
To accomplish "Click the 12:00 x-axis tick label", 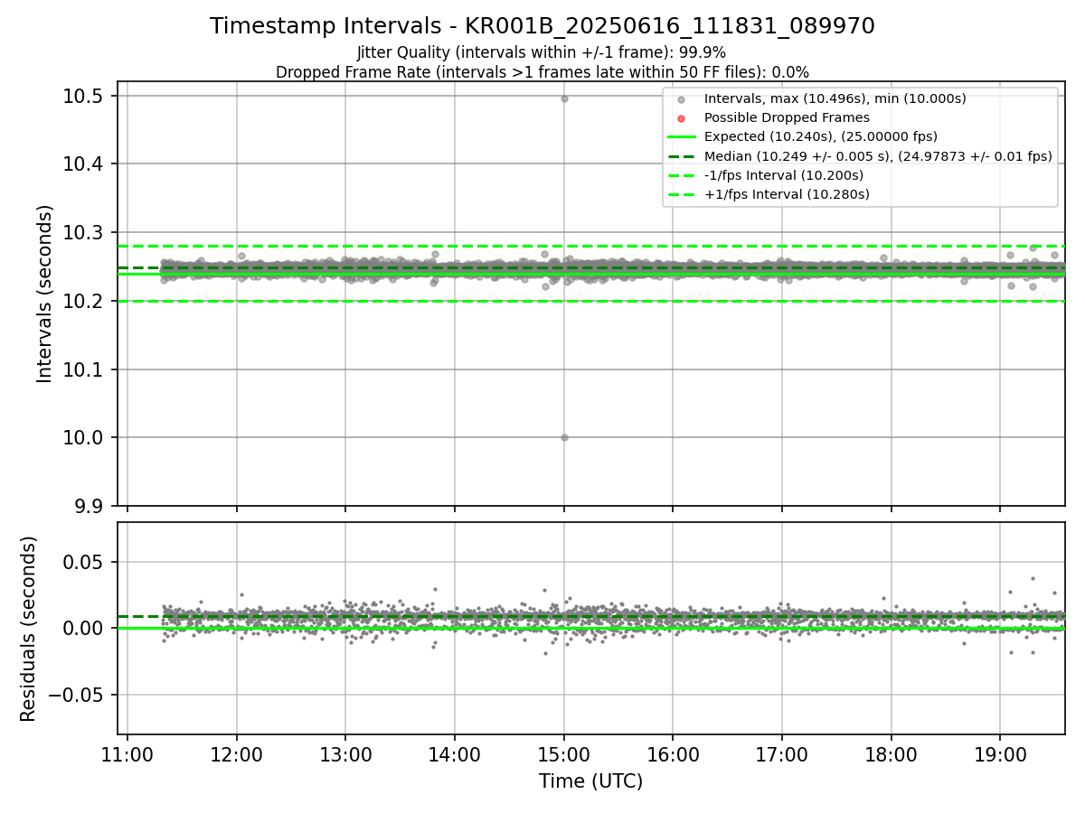I will pos(237,755).
